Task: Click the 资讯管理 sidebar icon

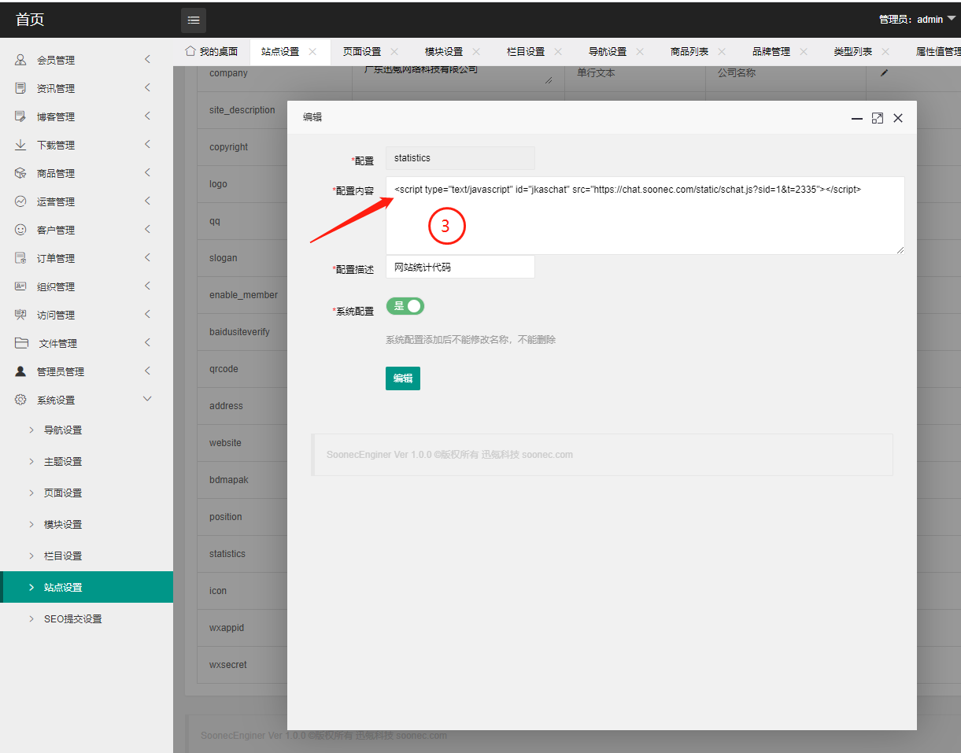Action: (20, 88)
